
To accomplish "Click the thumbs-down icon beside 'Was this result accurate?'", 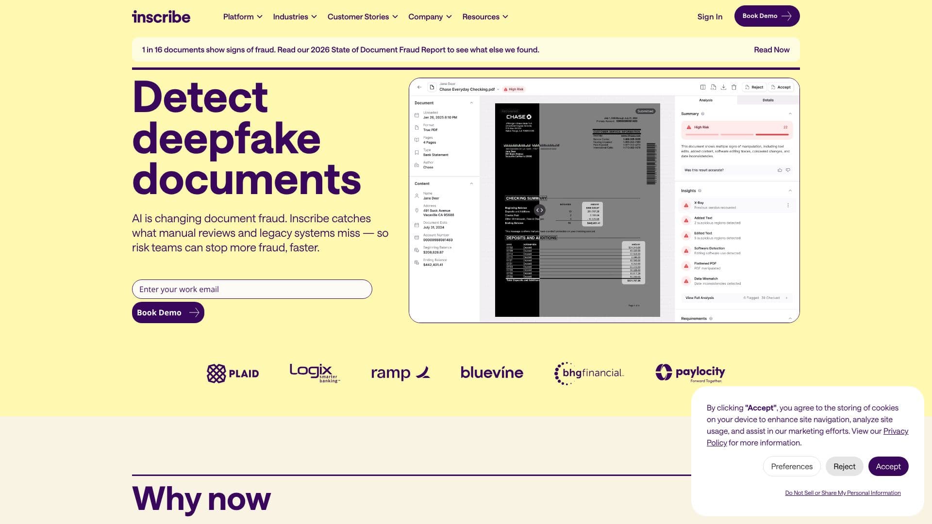I will [x=788, y=170].
